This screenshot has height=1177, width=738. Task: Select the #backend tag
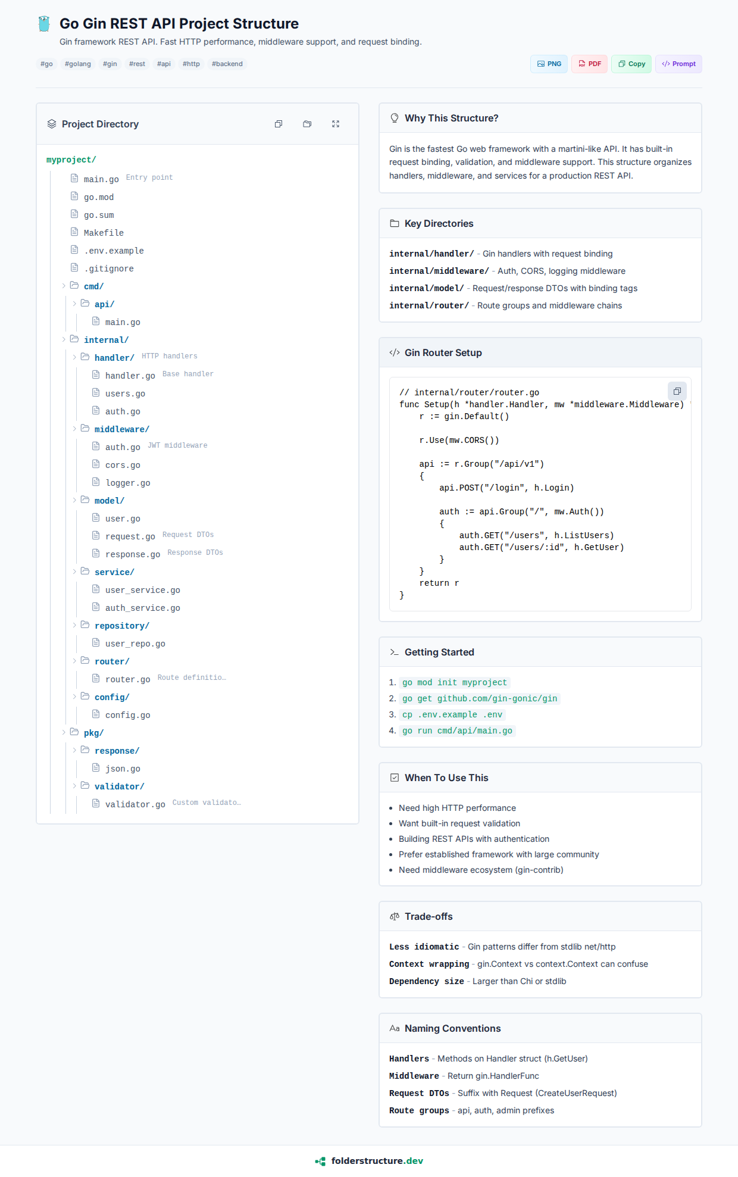click(x=227, y=64)
